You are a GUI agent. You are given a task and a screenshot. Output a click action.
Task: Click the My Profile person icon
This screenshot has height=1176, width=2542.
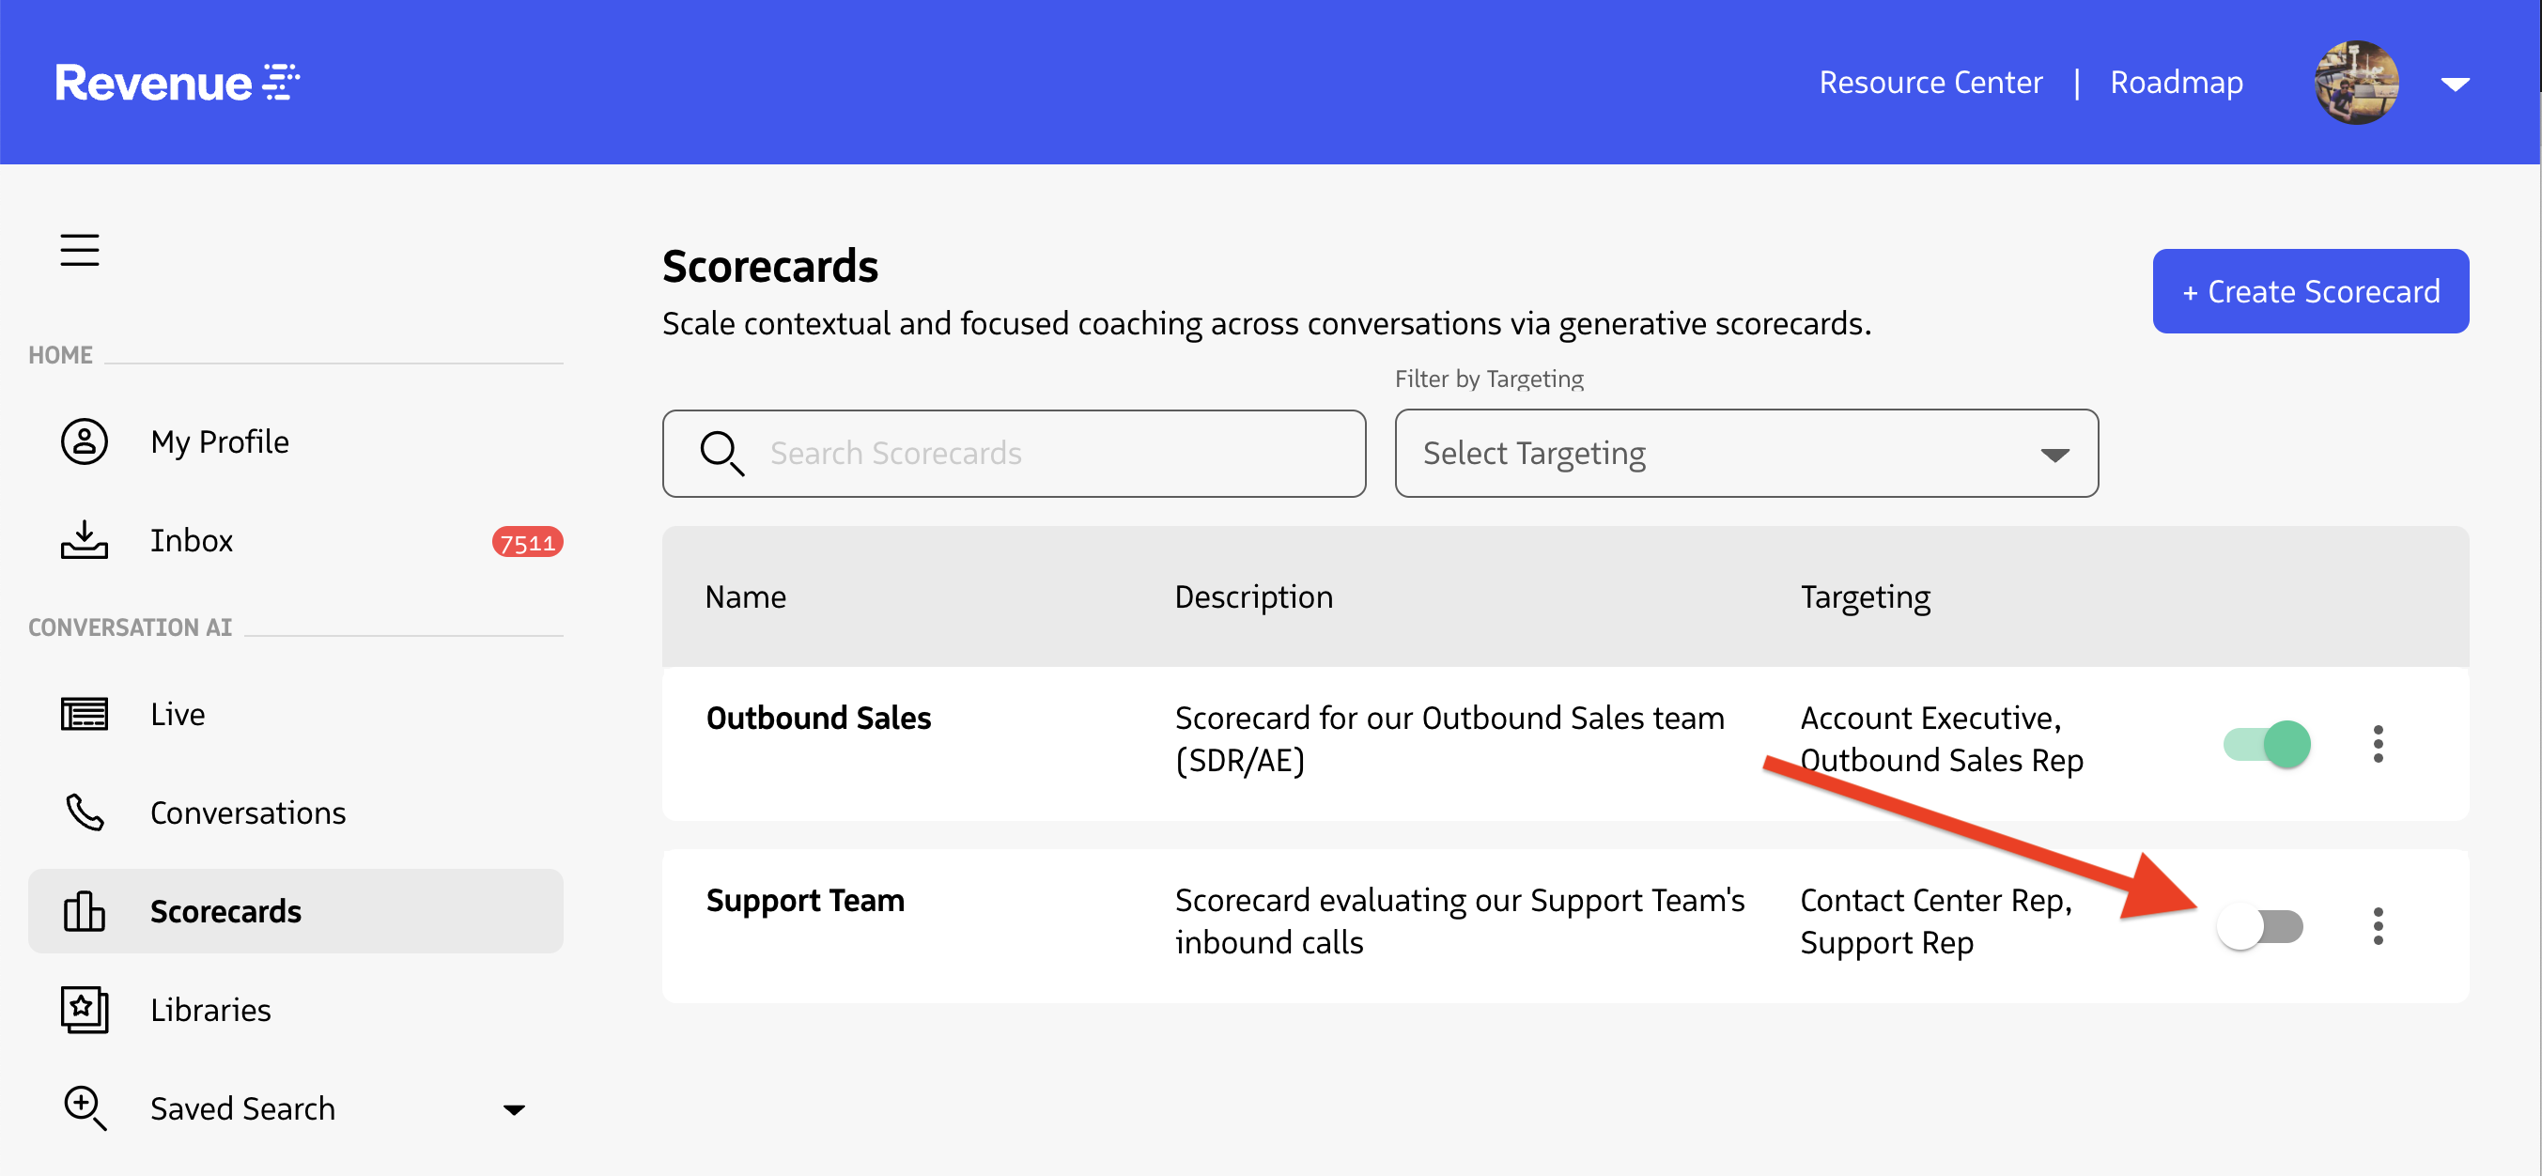tap(84, 441)
